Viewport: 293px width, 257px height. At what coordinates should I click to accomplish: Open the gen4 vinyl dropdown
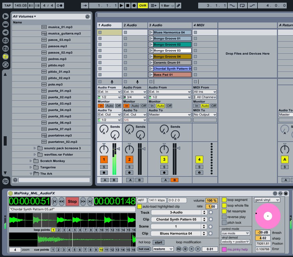pos(267,200)
